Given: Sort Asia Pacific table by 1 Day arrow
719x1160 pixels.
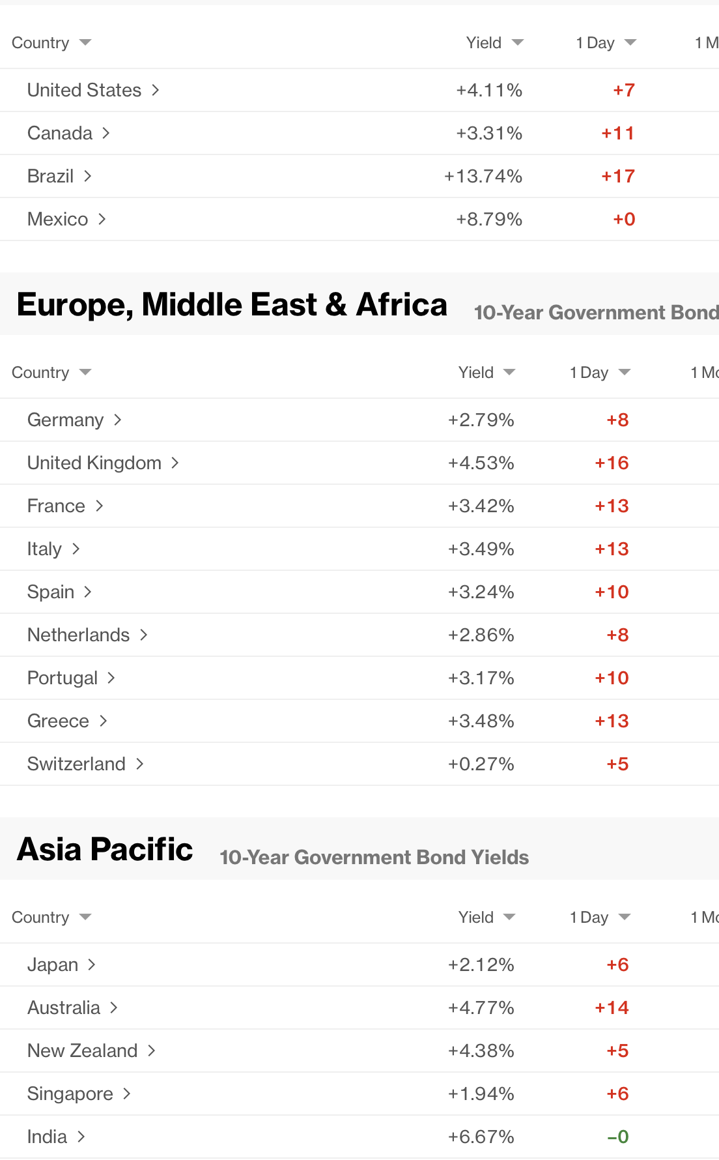Looking at the screenshot, I should 625,918.
